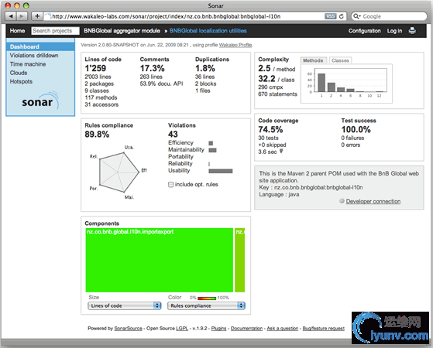Click the Google search magnifier icon

[357, 16]
